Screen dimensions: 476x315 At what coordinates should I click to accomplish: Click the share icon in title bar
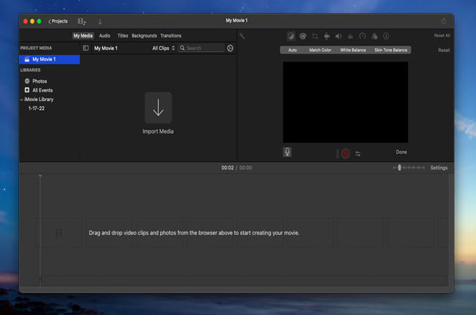pyautogui.click(x=443, y=21)
